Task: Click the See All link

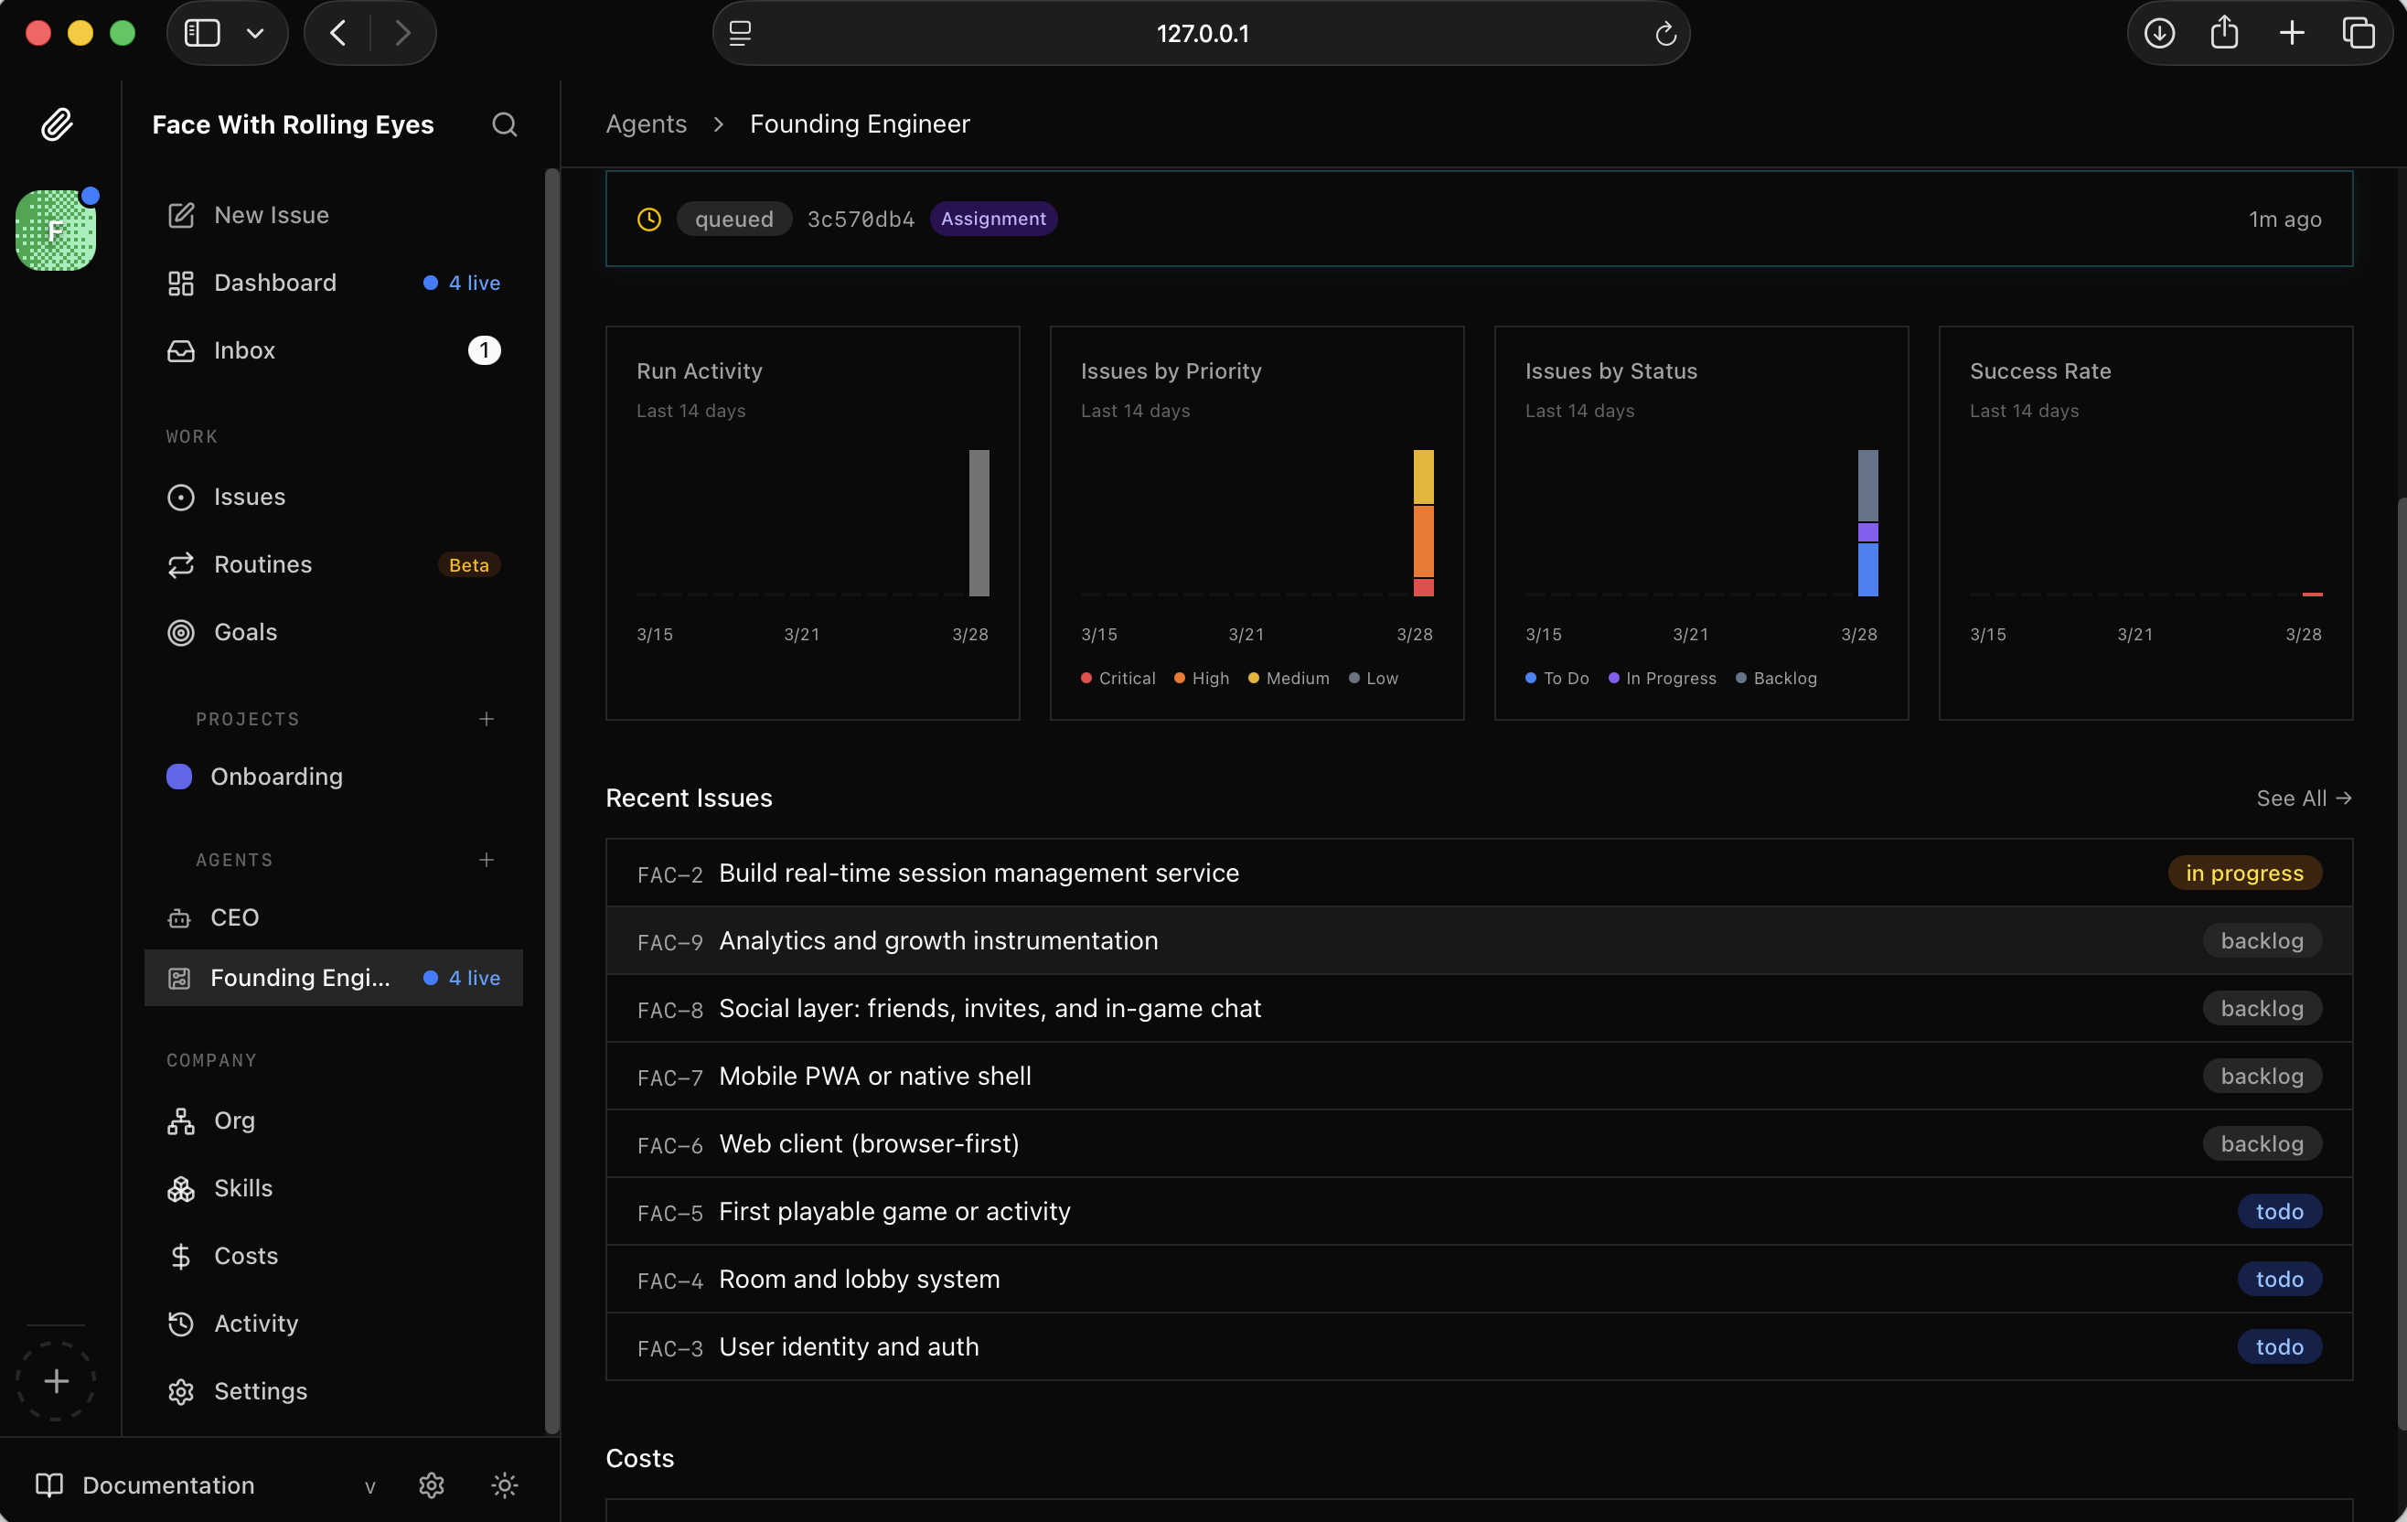Action: click(2303, 798)
